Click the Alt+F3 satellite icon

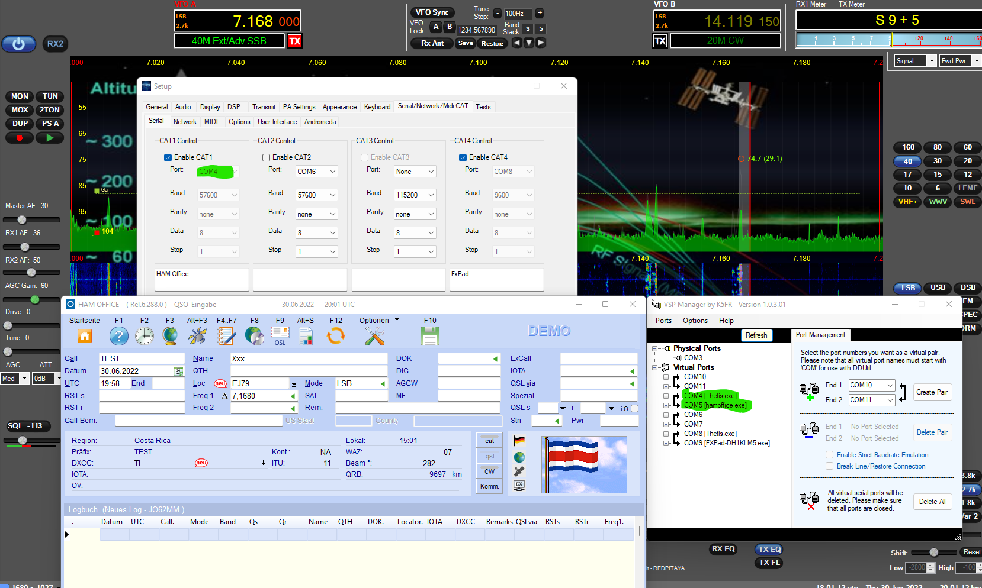point(197,336)
